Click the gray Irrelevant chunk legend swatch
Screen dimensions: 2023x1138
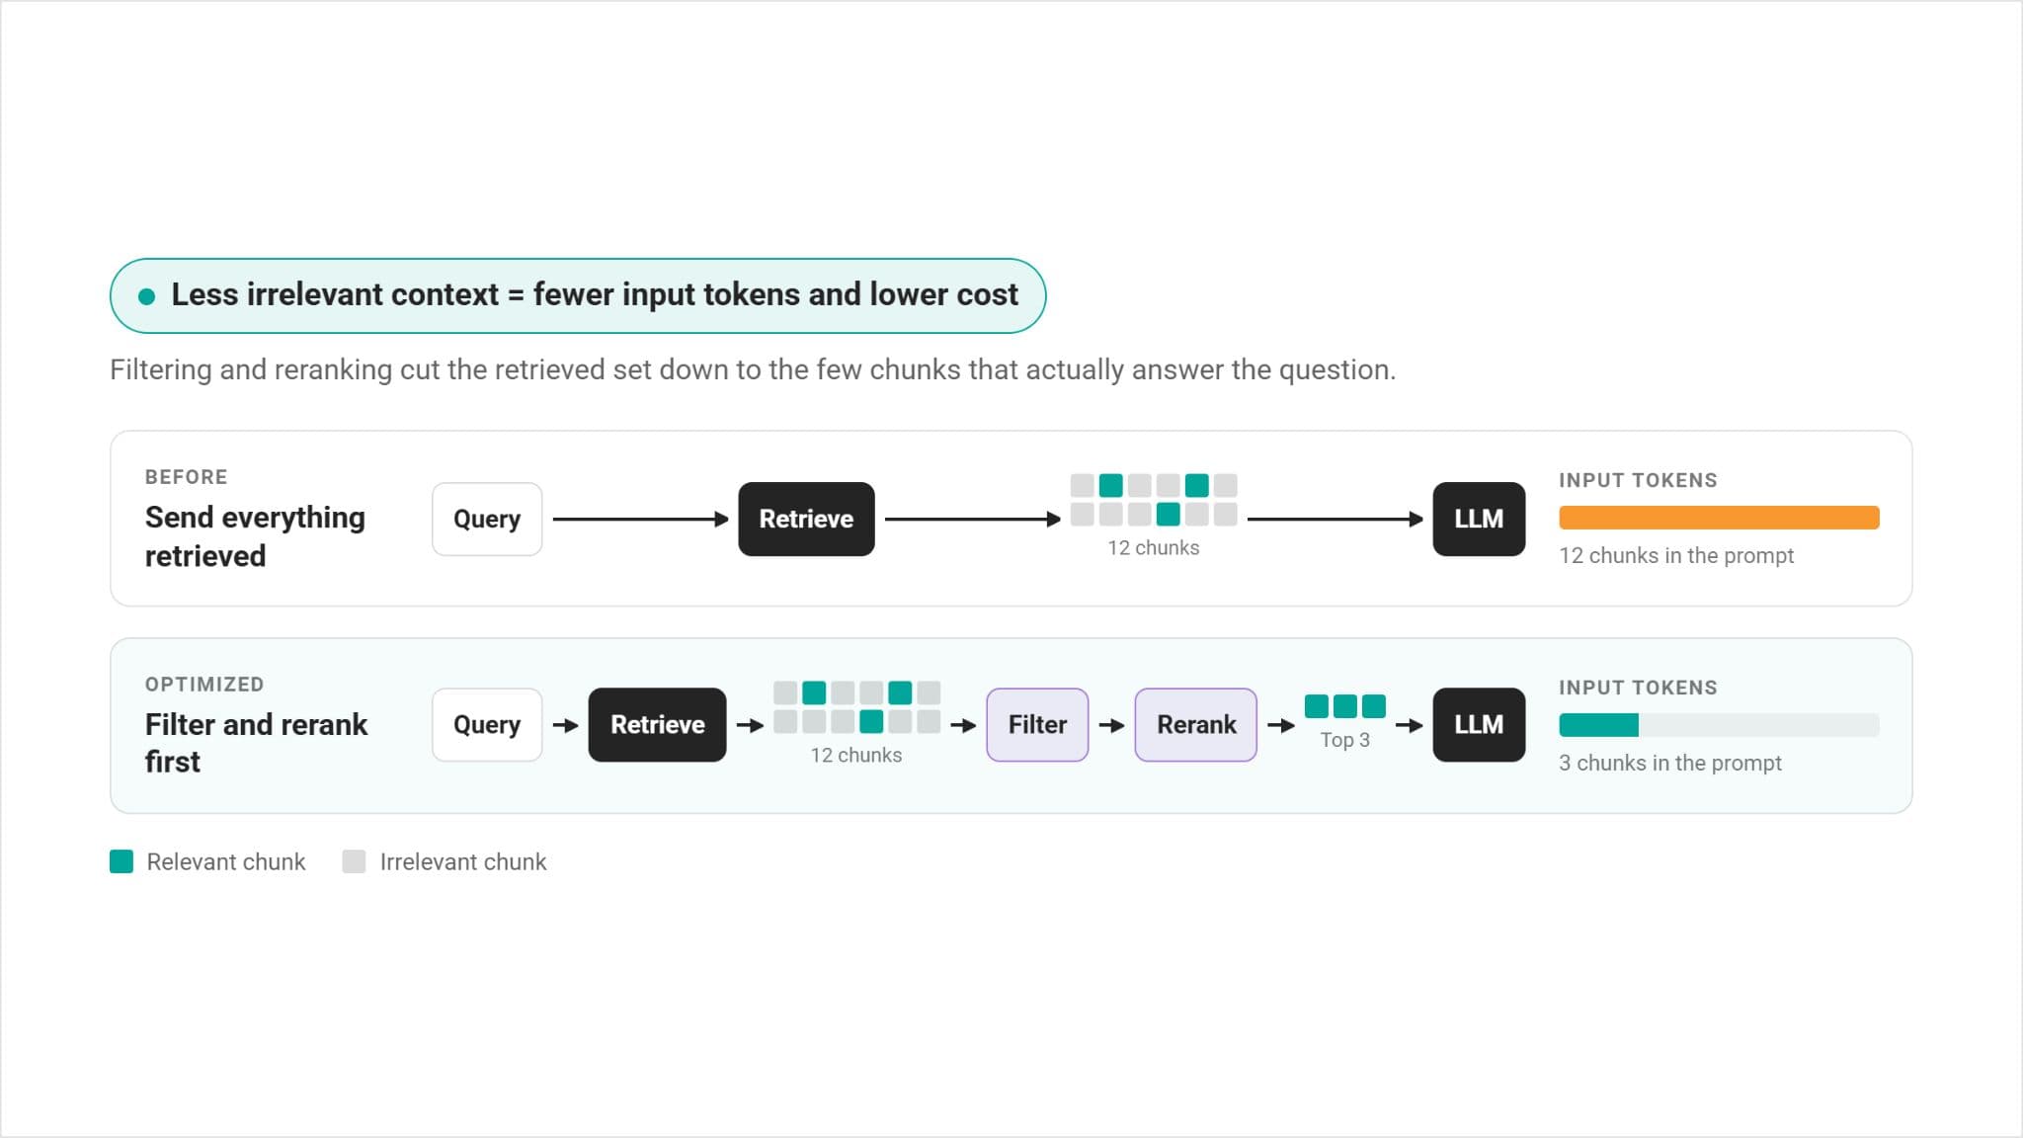pyautogui.click(x=354, y=861)
